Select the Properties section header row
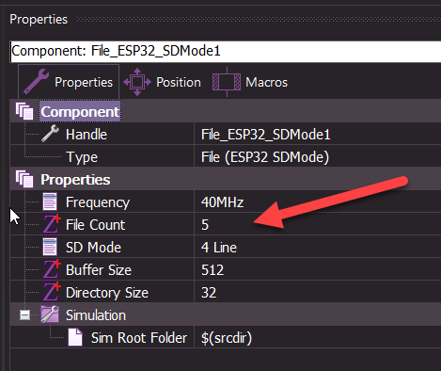Image resolution: width=441 pixels, height=371 pixels. point(226,179)
